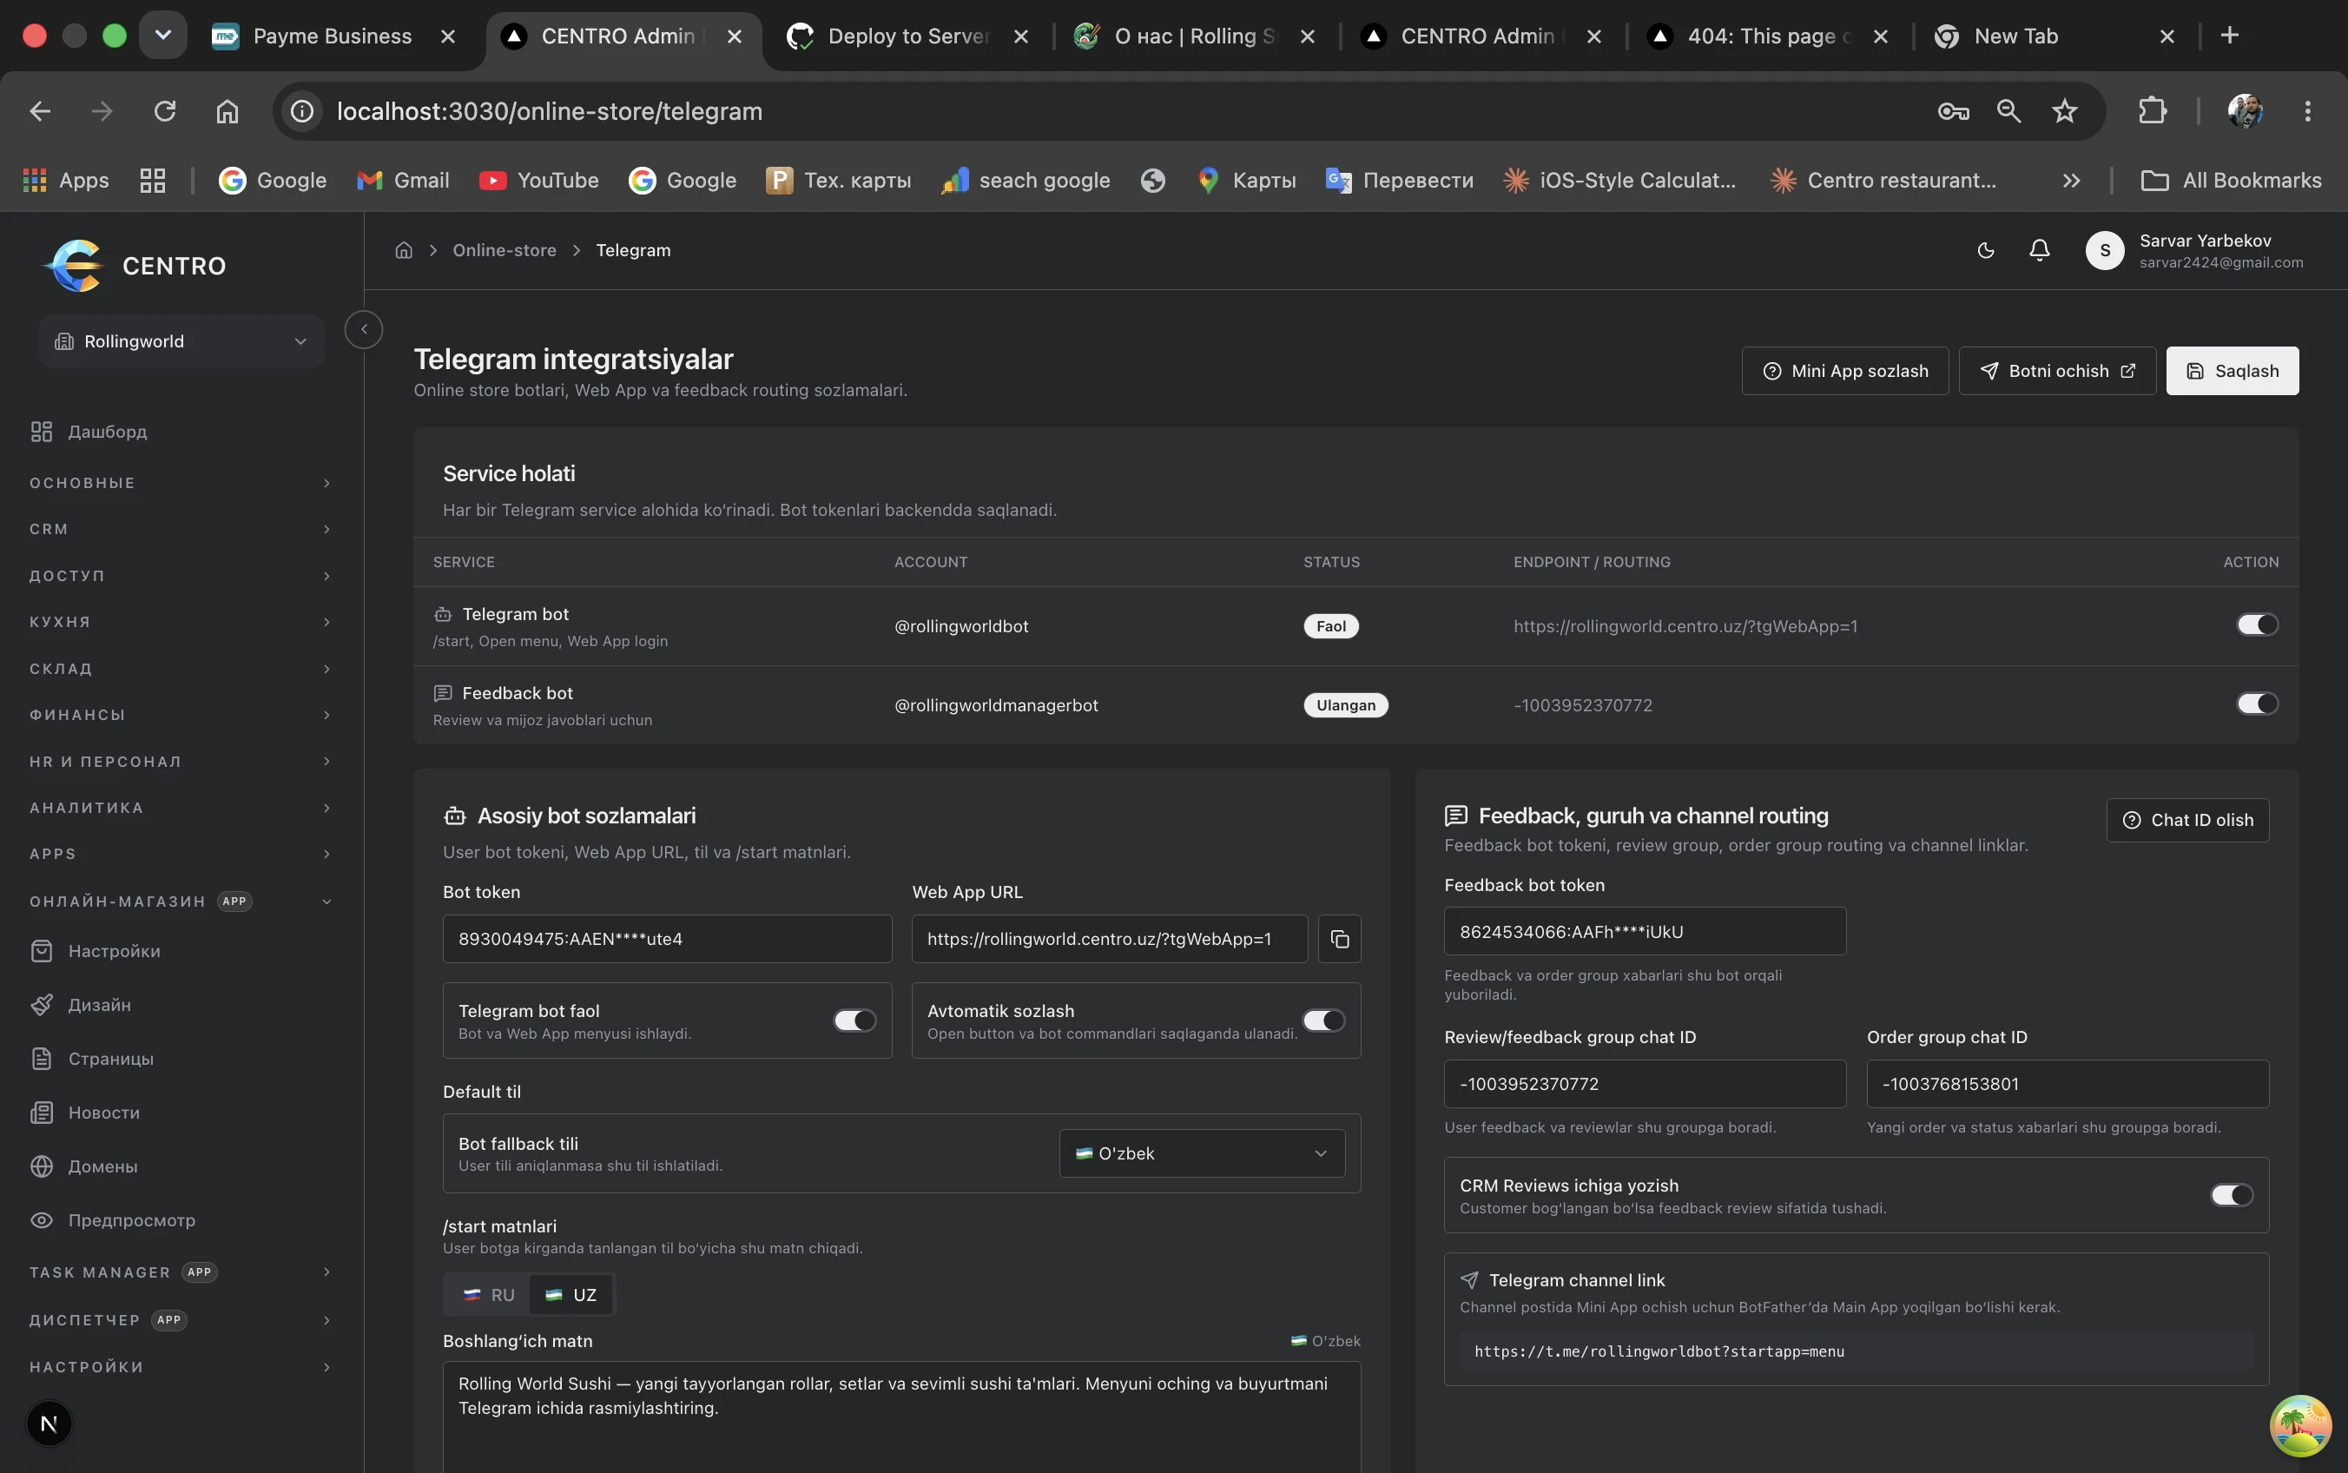Click the floating beach avatar widget
This screenshot has height=1473, width=2348.
pos(2300,1424)
